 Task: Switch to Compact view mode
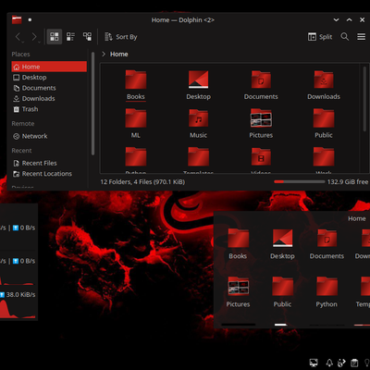pyautogui.click(x=70, y=37)
